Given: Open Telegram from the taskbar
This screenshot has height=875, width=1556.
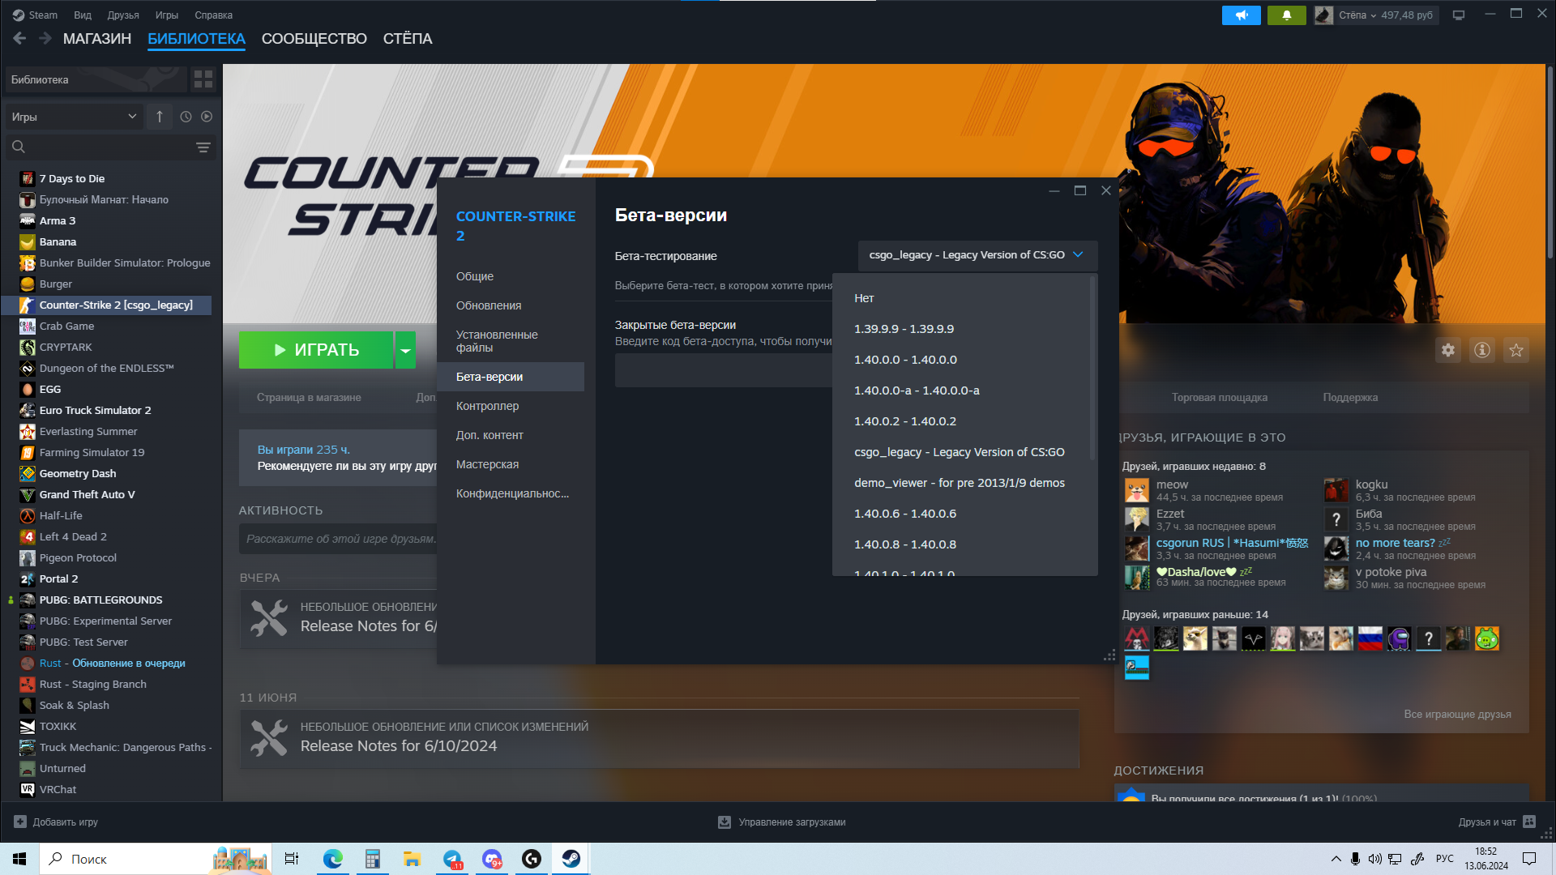Looking at the screenshot, I should pos(452,859).
